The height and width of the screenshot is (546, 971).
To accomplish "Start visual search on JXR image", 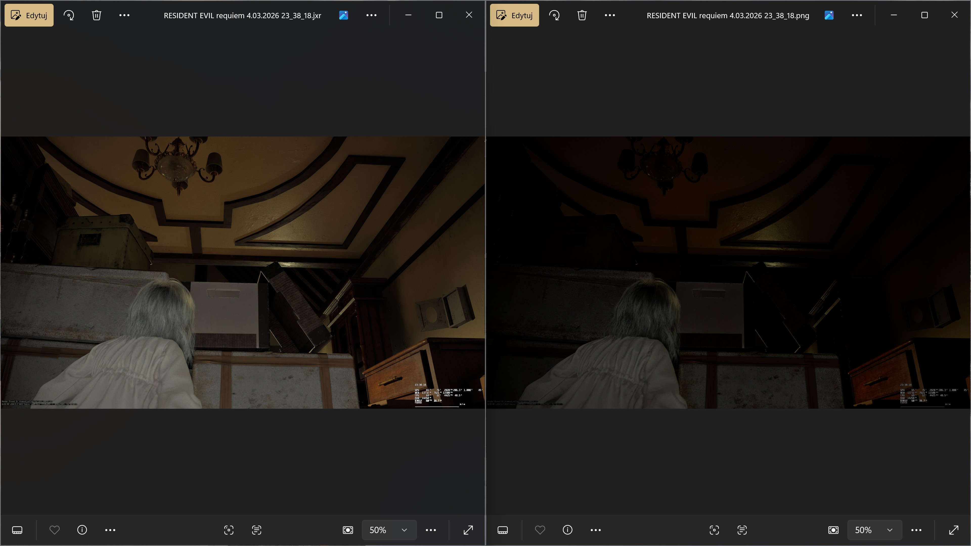I will [x=229, y=530].
